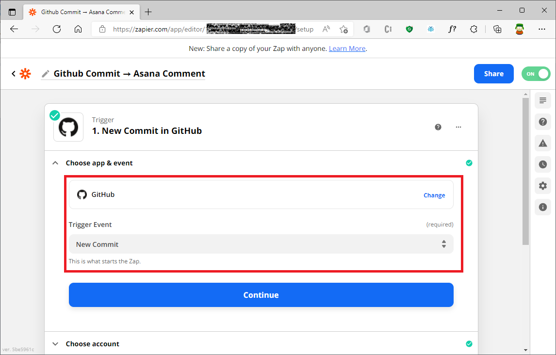Click the f? extension icon
Image resolution: width=556 pixels, height=355 pixels.
(x=452, y=29)
